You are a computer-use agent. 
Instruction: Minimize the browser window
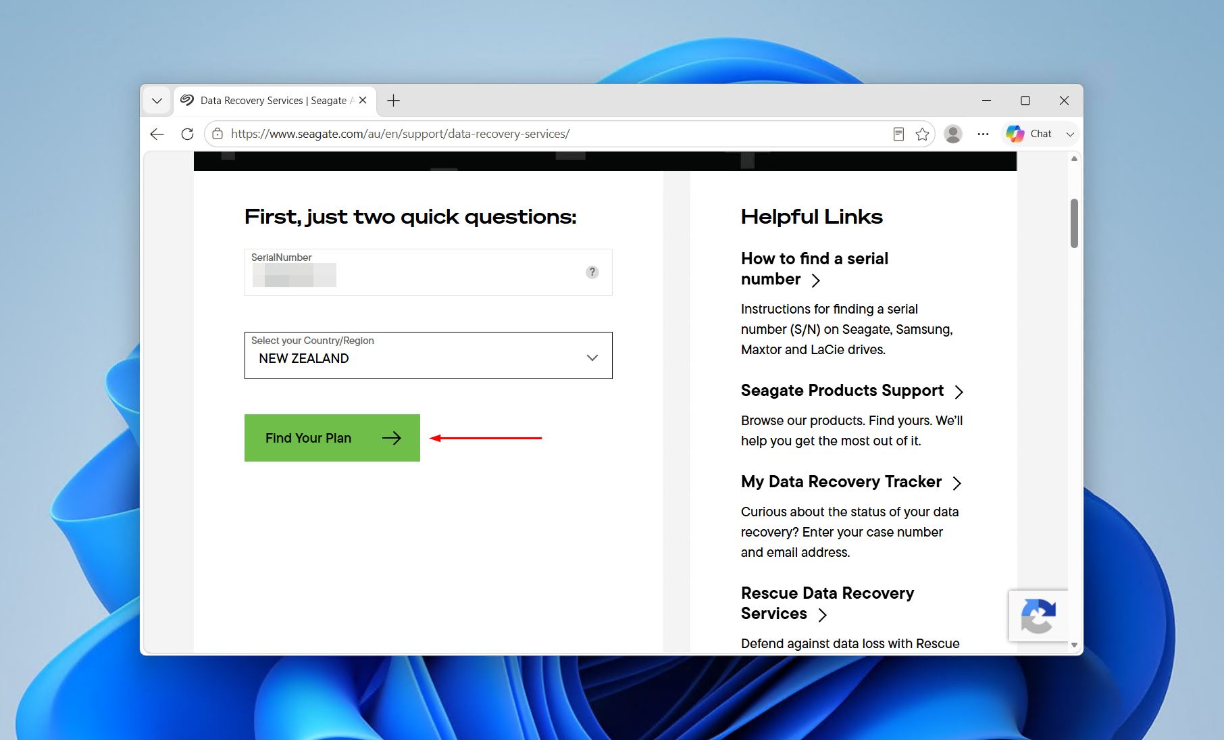[x=986, y=100]
